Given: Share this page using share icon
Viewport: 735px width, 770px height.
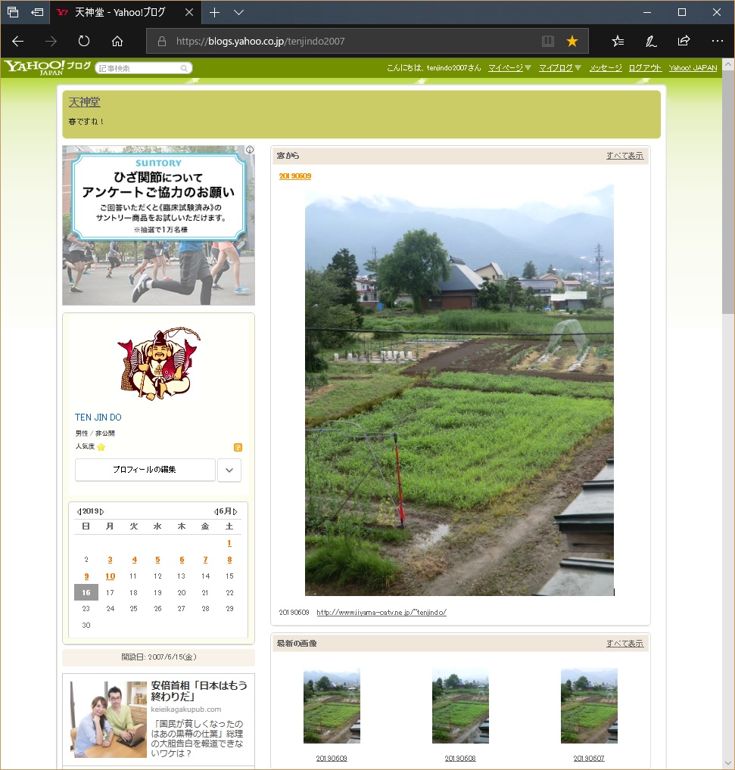Looking at the screenshot, I should (684, 41).
